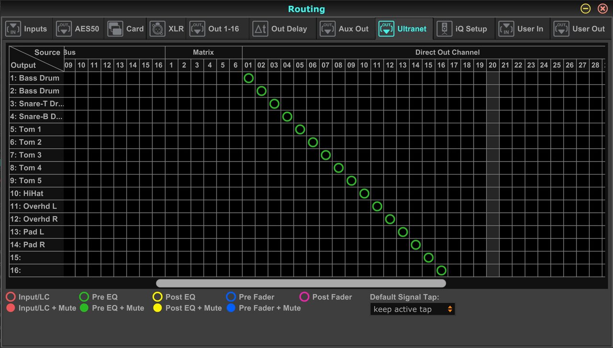Toggle Pre EQ tap on row 1: Bass Drum
Viewport: 613px width, 348px height.
pyautogui.click(x=249, y=78)
